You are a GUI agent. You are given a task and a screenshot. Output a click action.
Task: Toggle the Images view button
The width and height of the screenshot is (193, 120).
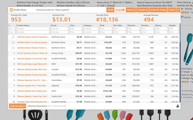tap(120, 10)
